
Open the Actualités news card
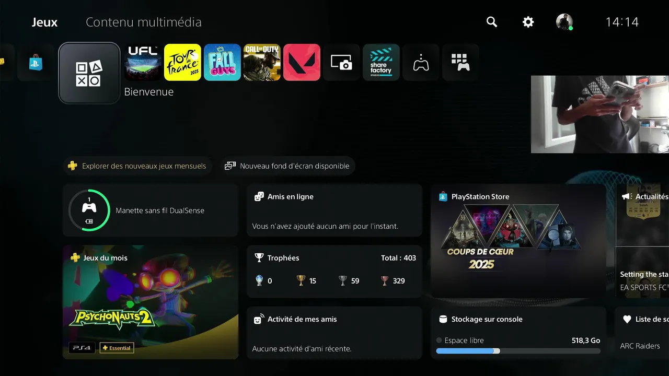click(642, 241)
